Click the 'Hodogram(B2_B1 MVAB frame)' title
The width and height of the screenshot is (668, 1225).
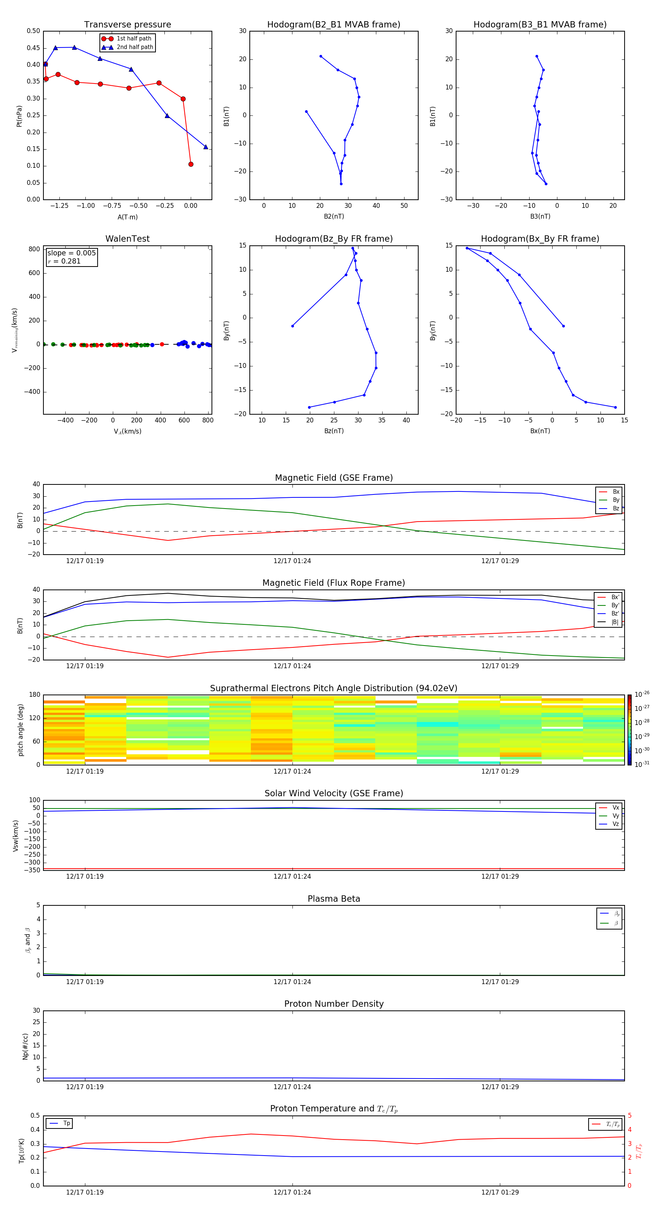click(x=334, y=25)
